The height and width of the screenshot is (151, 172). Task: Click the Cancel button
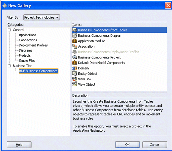click(155, 145)
